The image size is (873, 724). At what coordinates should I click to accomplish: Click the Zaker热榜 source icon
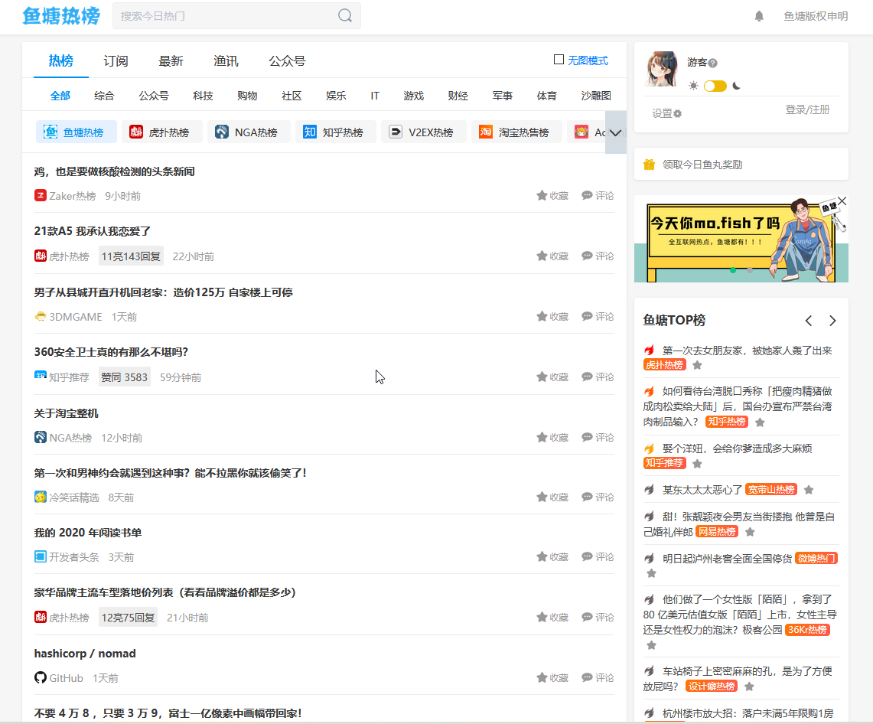point(40,195)
